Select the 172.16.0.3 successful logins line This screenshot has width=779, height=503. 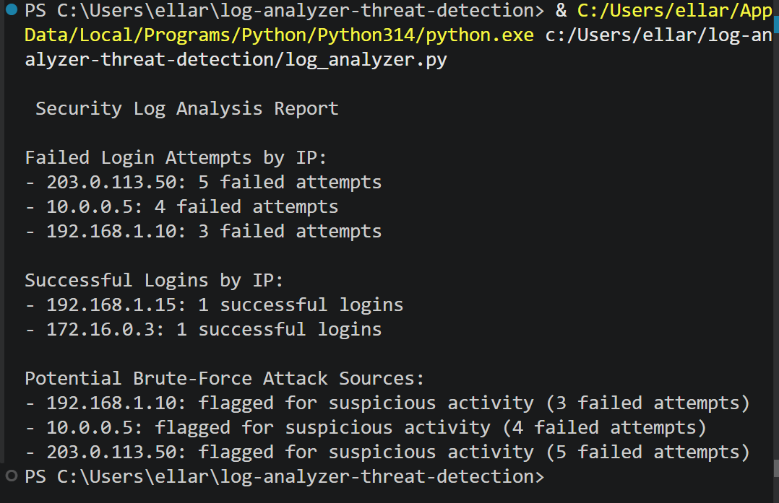[x=204, y=329]
